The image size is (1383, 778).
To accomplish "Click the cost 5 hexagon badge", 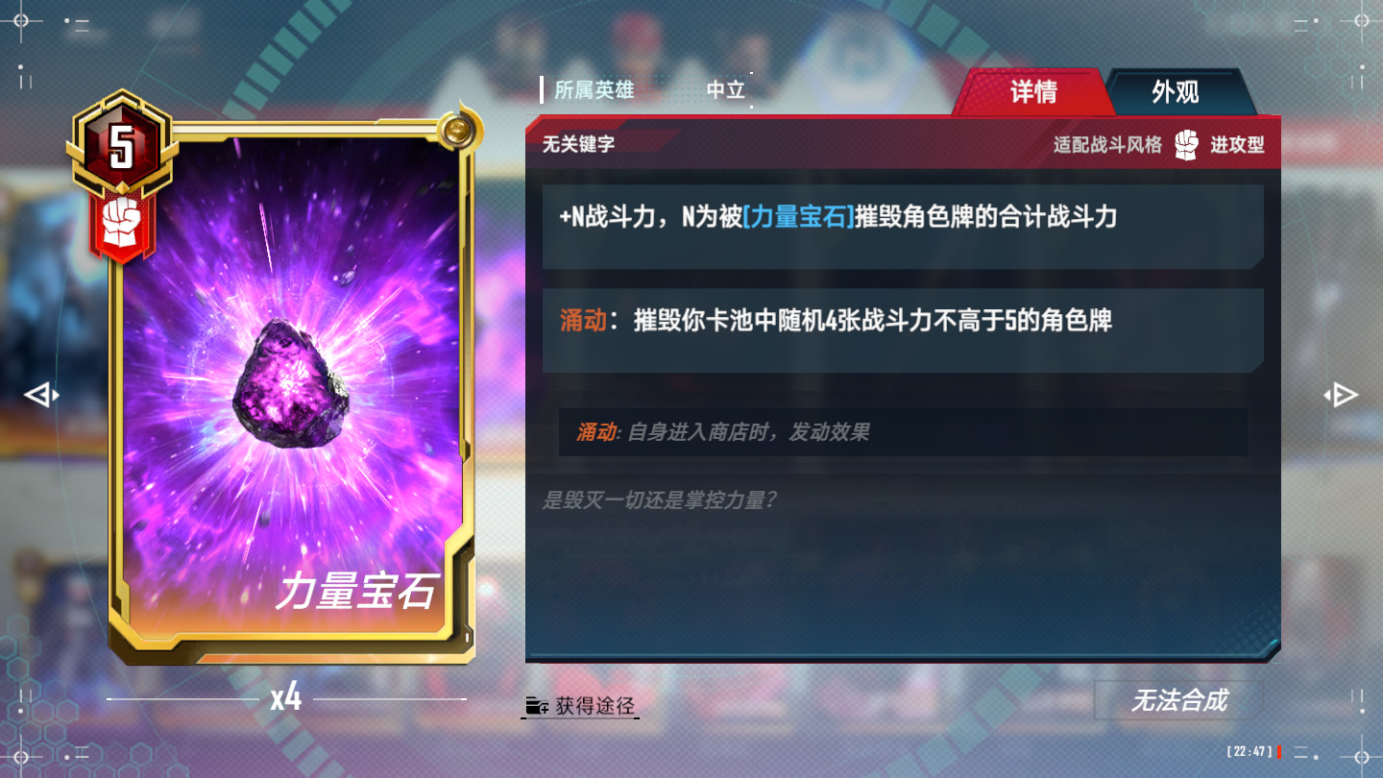I will (121, 147).
